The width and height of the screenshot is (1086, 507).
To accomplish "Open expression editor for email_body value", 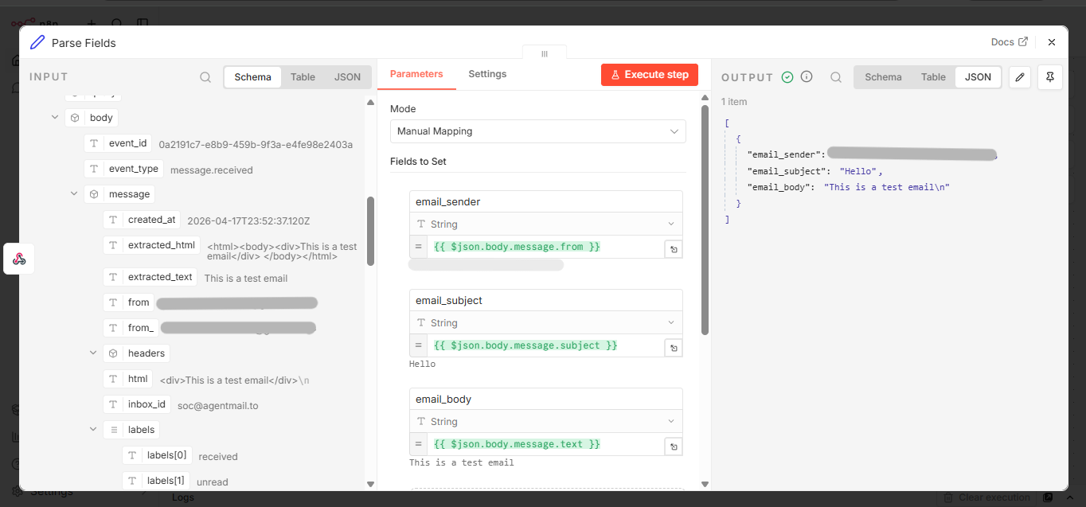I will coord(674,447).
